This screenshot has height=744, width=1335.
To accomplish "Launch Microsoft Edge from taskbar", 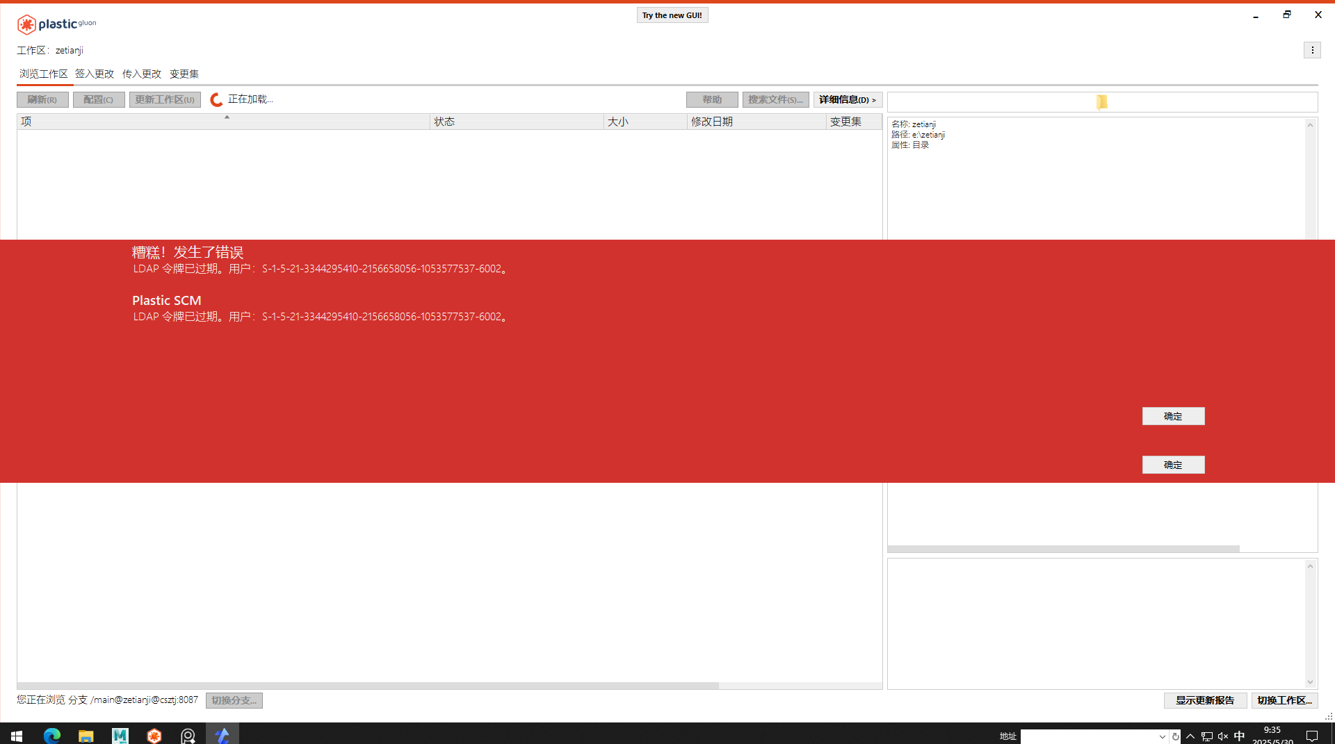I will coord(52,736).
